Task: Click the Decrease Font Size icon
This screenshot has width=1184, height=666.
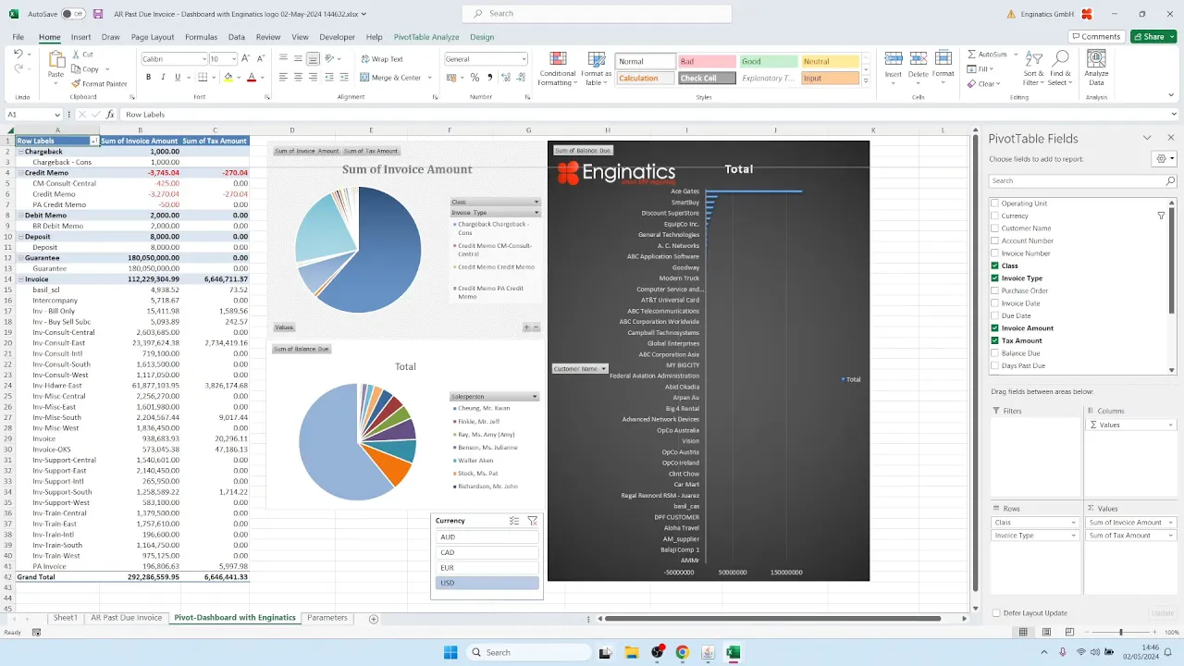Action: [261, 58]
